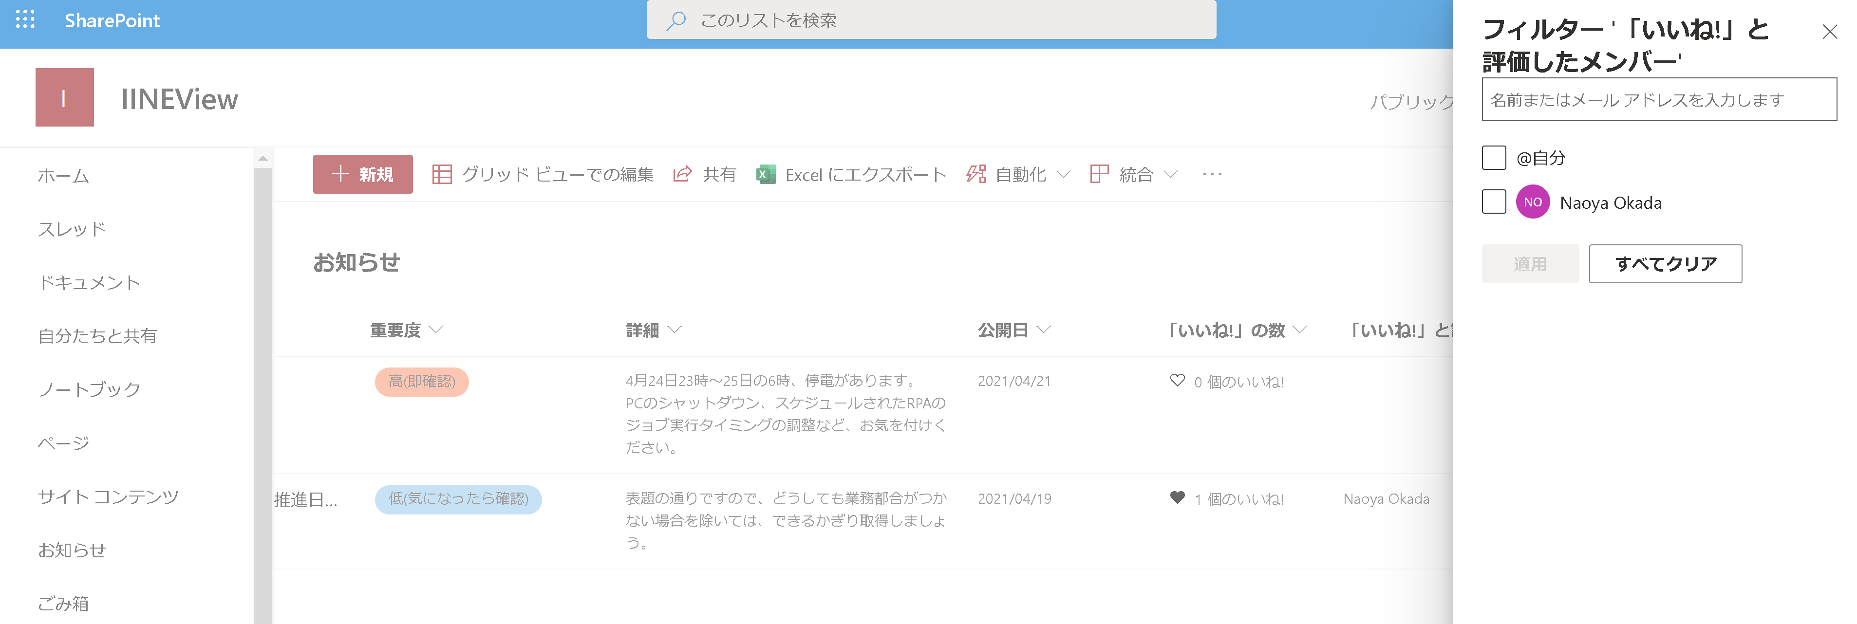Open the 「いいね!」の数 column dropdown
The width and height of the screenshot is (1857, 624).
point(1300,330)
